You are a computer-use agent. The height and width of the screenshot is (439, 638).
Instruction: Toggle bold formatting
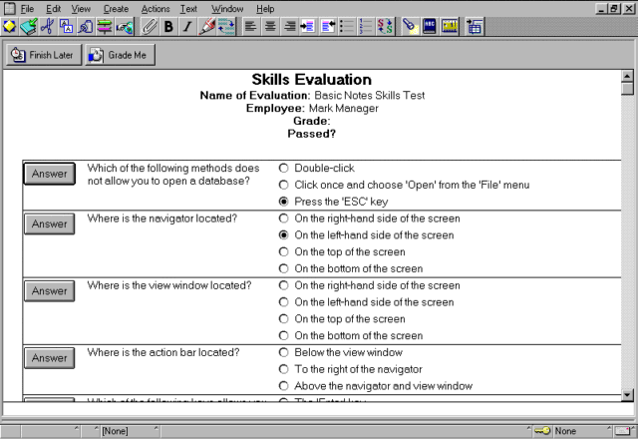(168, 27)
